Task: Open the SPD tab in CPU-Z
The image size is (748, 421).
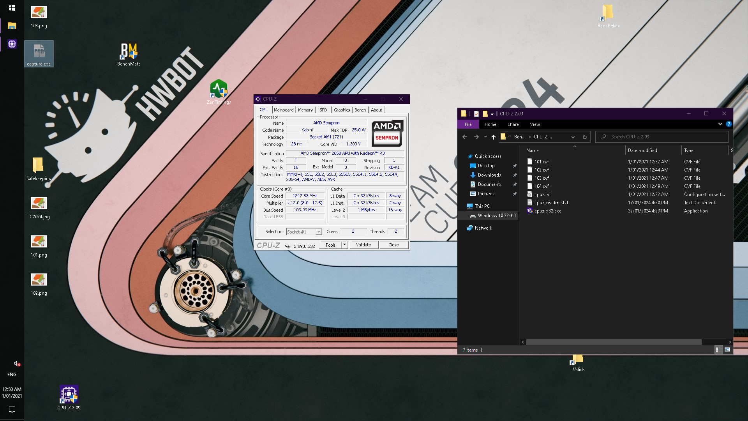Action: click(x=323, y=110)
